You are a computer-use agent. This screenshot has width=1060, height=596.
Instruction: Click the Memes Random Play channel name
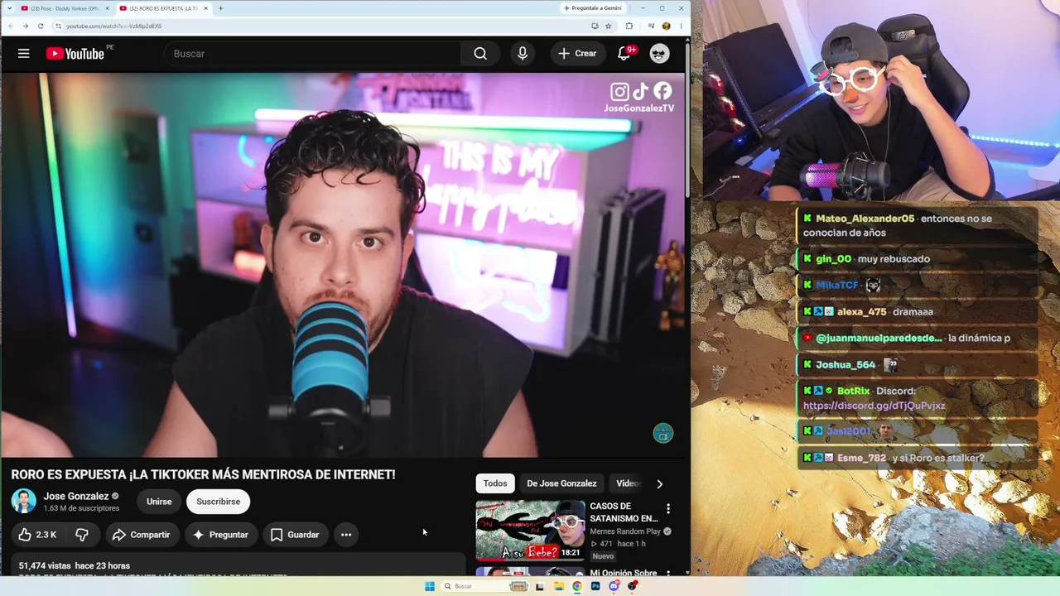tap(625, 531)
